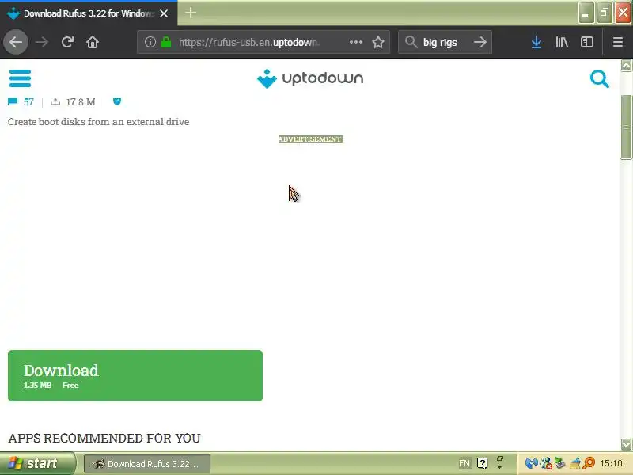Click the EN language indicator
This screenshot has height=475, width=633.
[x=464, y=463]
